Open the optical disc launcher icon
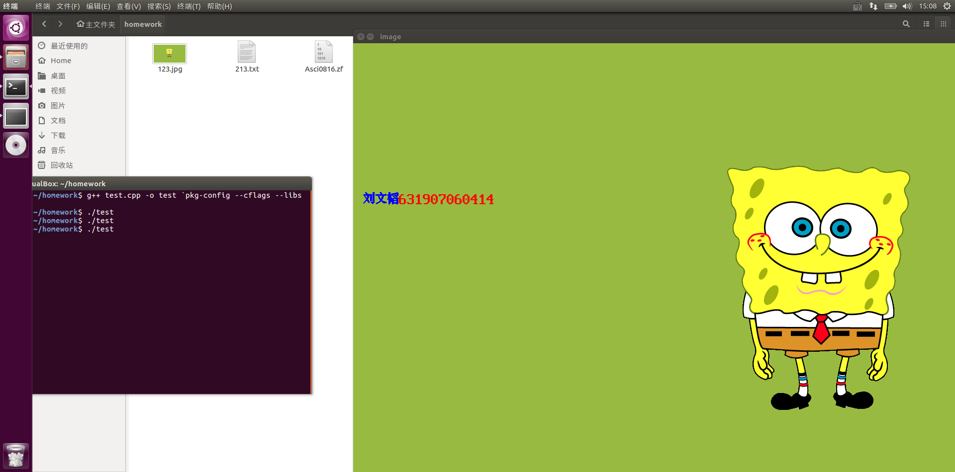The height and width of the screenshot is (472, 955). point(16,146)
